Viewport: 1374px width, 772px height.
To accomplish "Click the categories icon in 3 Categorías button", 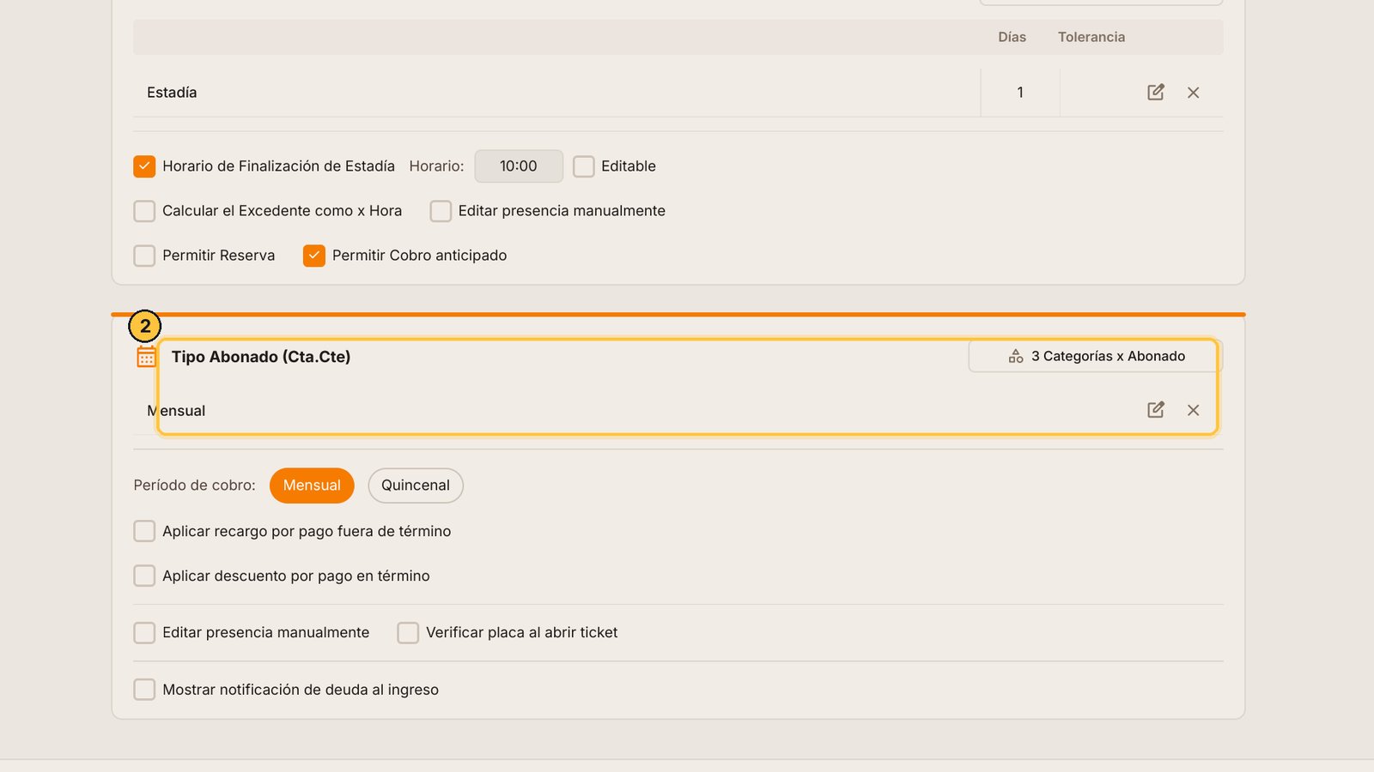I will coord(1016,356).
